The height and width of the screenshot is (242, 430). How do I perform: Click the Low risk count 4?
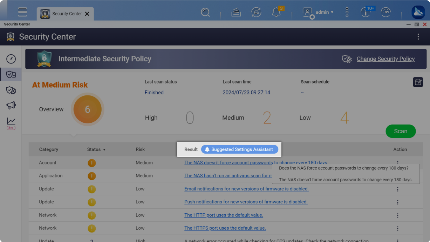point(344,118)
